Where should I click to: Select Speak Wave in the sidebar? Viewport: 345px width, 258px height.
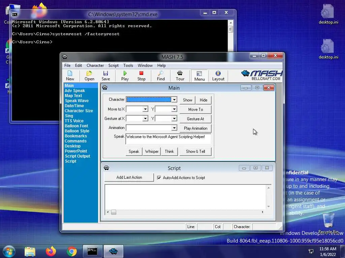[76, 101]
